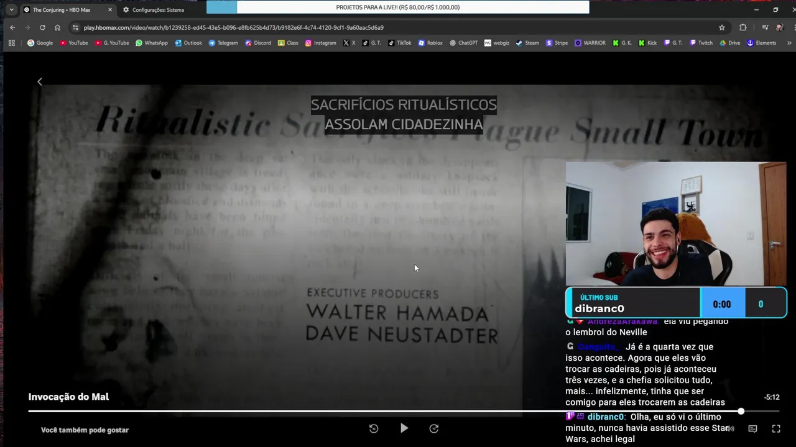The image size is (796, 447).
Task: Open the webgiz bookmark
Action: (x=497, y=43)
